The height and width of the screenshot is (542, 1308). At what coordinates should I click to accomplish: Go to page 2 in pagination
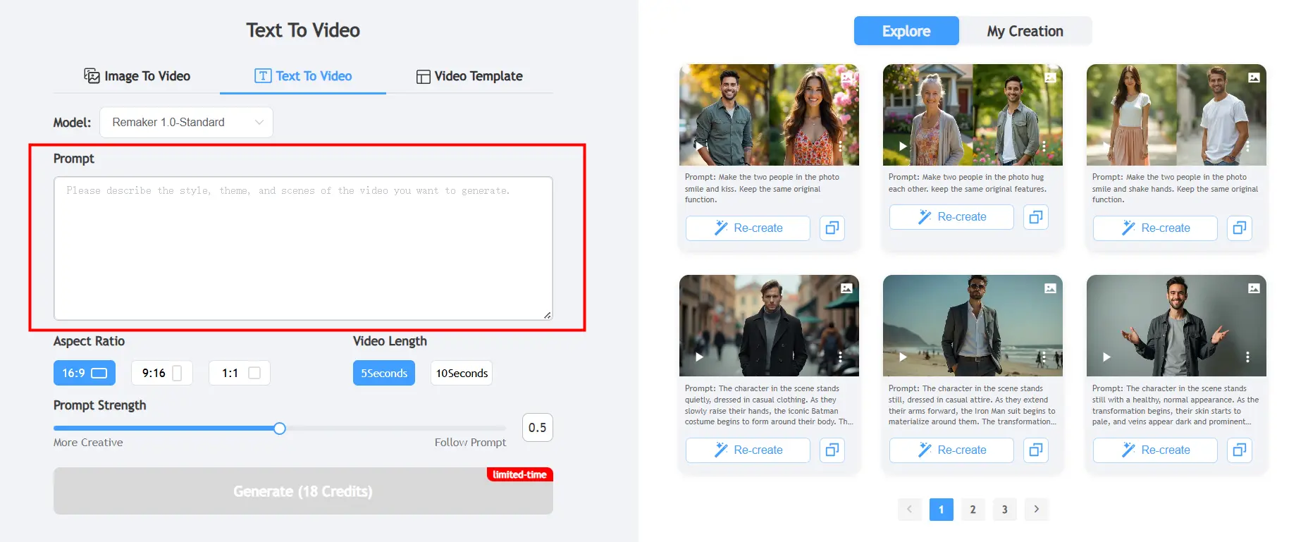tap(973, 510)
